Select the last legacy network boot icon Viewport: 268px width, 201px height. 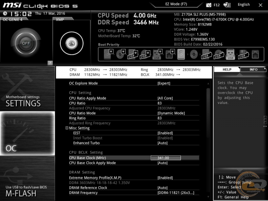(x=255, y=54)
